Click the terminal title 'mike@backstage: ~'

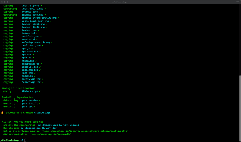coord(120,2)
